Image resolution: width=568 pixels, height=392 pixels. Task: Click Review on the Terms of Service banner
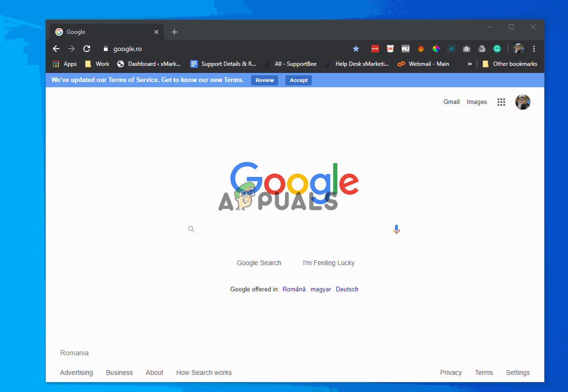coord(264,80)
